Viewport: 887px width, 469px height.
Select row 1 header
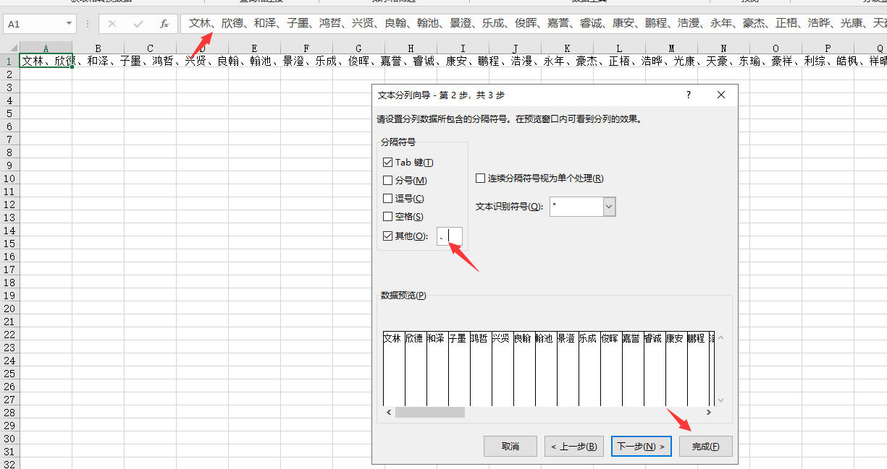tap(9, 61)
